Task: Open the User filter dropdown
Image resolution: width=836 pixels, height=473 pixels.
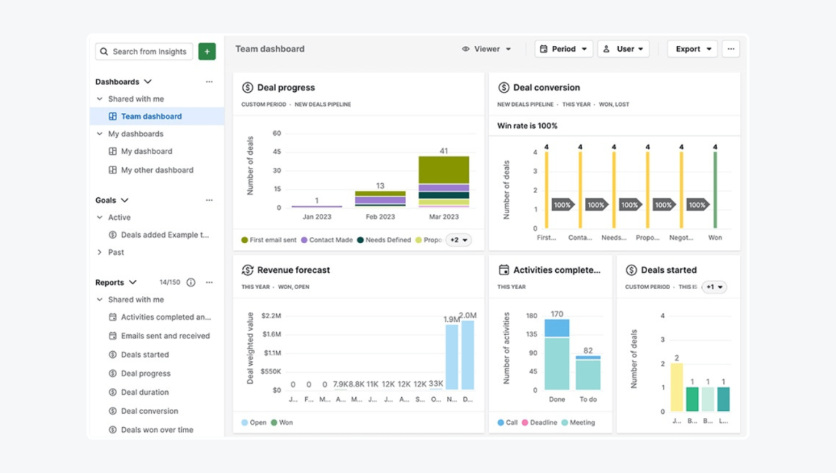Action: tap(623, 49)
